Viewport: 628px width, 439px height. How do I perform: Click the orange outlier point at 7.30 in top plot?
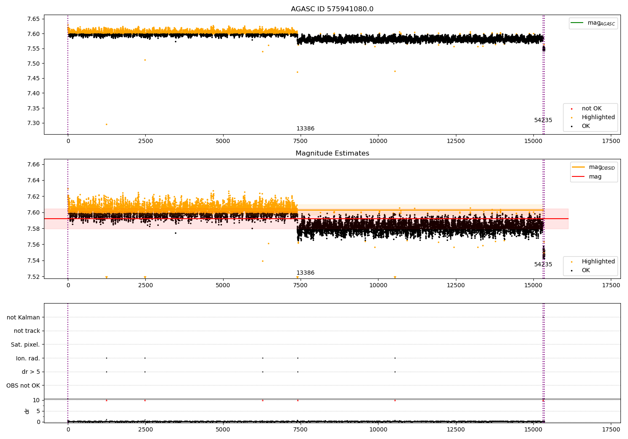coord(106,124)
